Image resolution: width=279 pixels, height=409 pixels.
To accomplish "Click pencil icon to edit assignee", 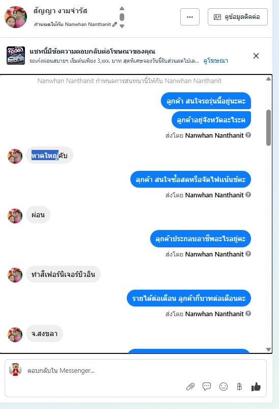I will [x=115, y=24].
